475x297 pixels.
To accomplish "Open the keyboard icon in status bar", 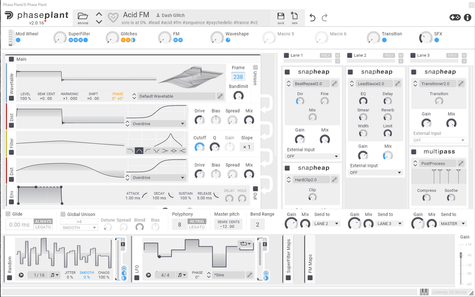I will tap(424, 292).
